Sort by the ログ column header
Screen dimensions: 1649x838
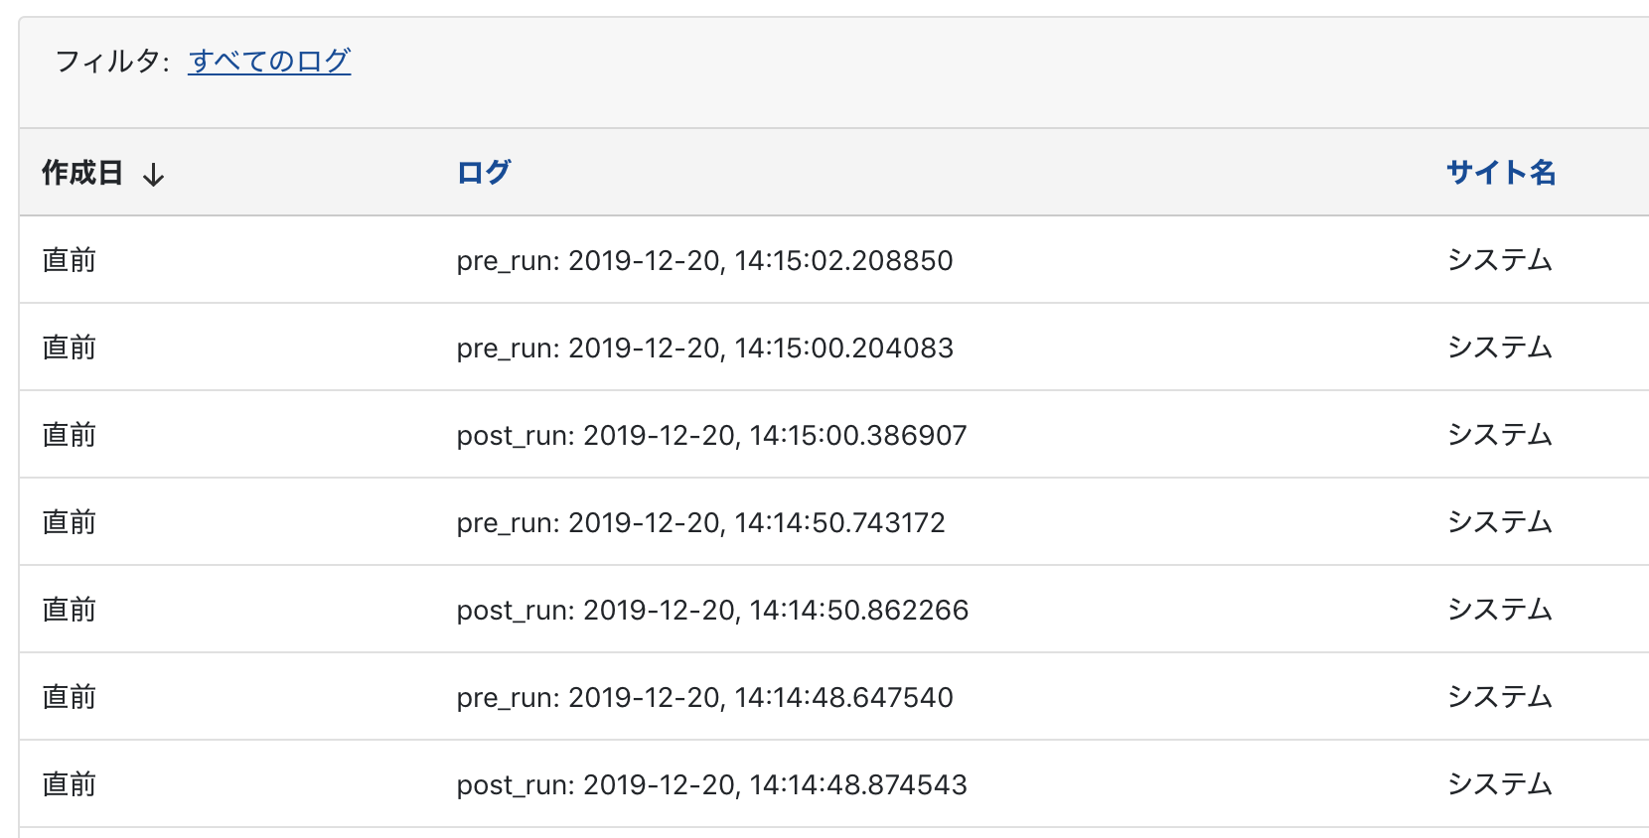[x=484, y=172]
